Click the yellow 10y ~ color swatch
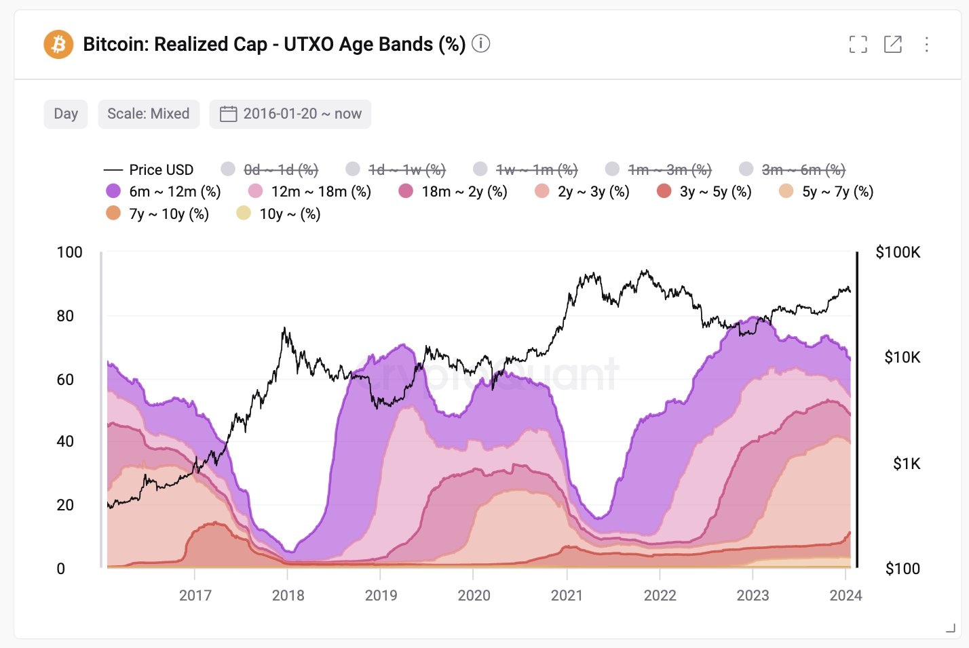Image resolution: width=969 pixels, height=648 pixels. point(244,214)
